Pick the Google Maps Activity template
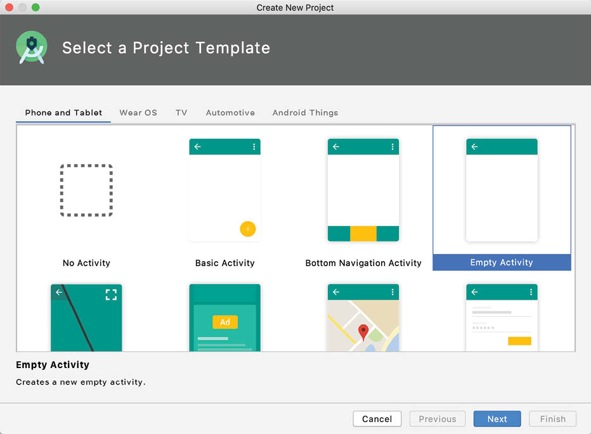Image resolution: width=591 pixels, height=434 pixels. click(x=363, y=317)
